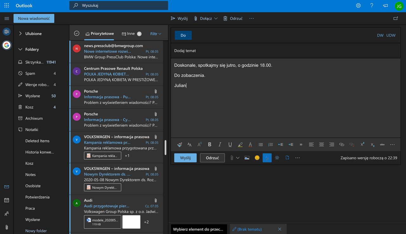406x234 pixels.
Task: Switch to the Calendar module
Action: coord(7,200)
